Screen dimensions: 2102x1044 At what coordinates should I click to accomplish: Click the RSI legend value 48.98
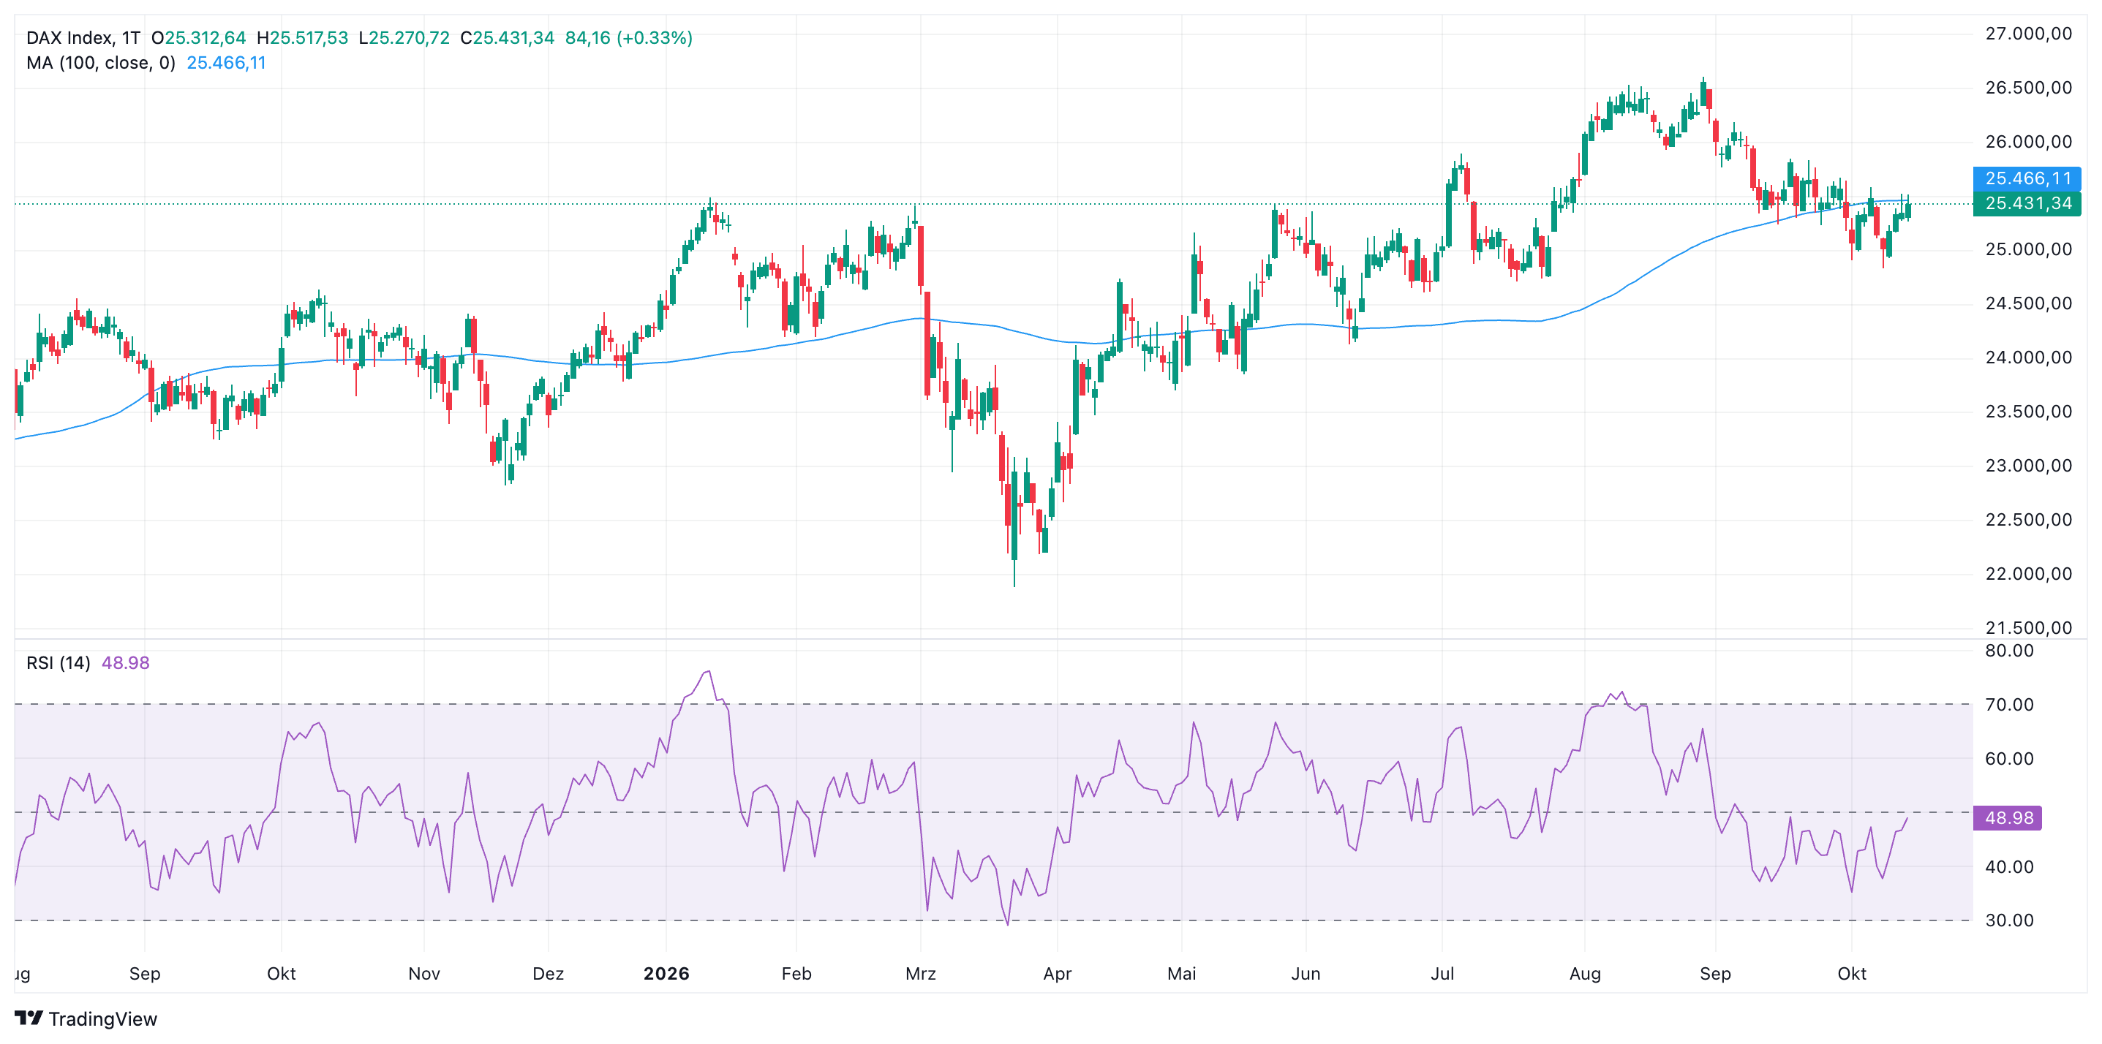126,663
